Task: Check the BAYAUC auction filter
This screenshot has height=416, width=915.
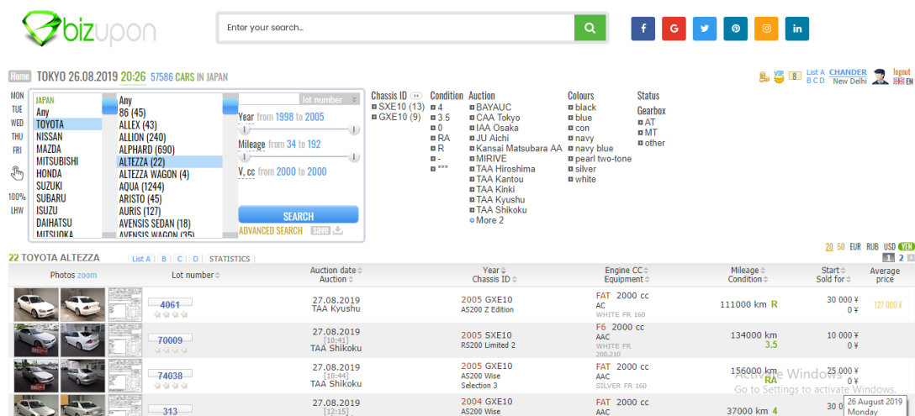Action: [x=472, y=108]
